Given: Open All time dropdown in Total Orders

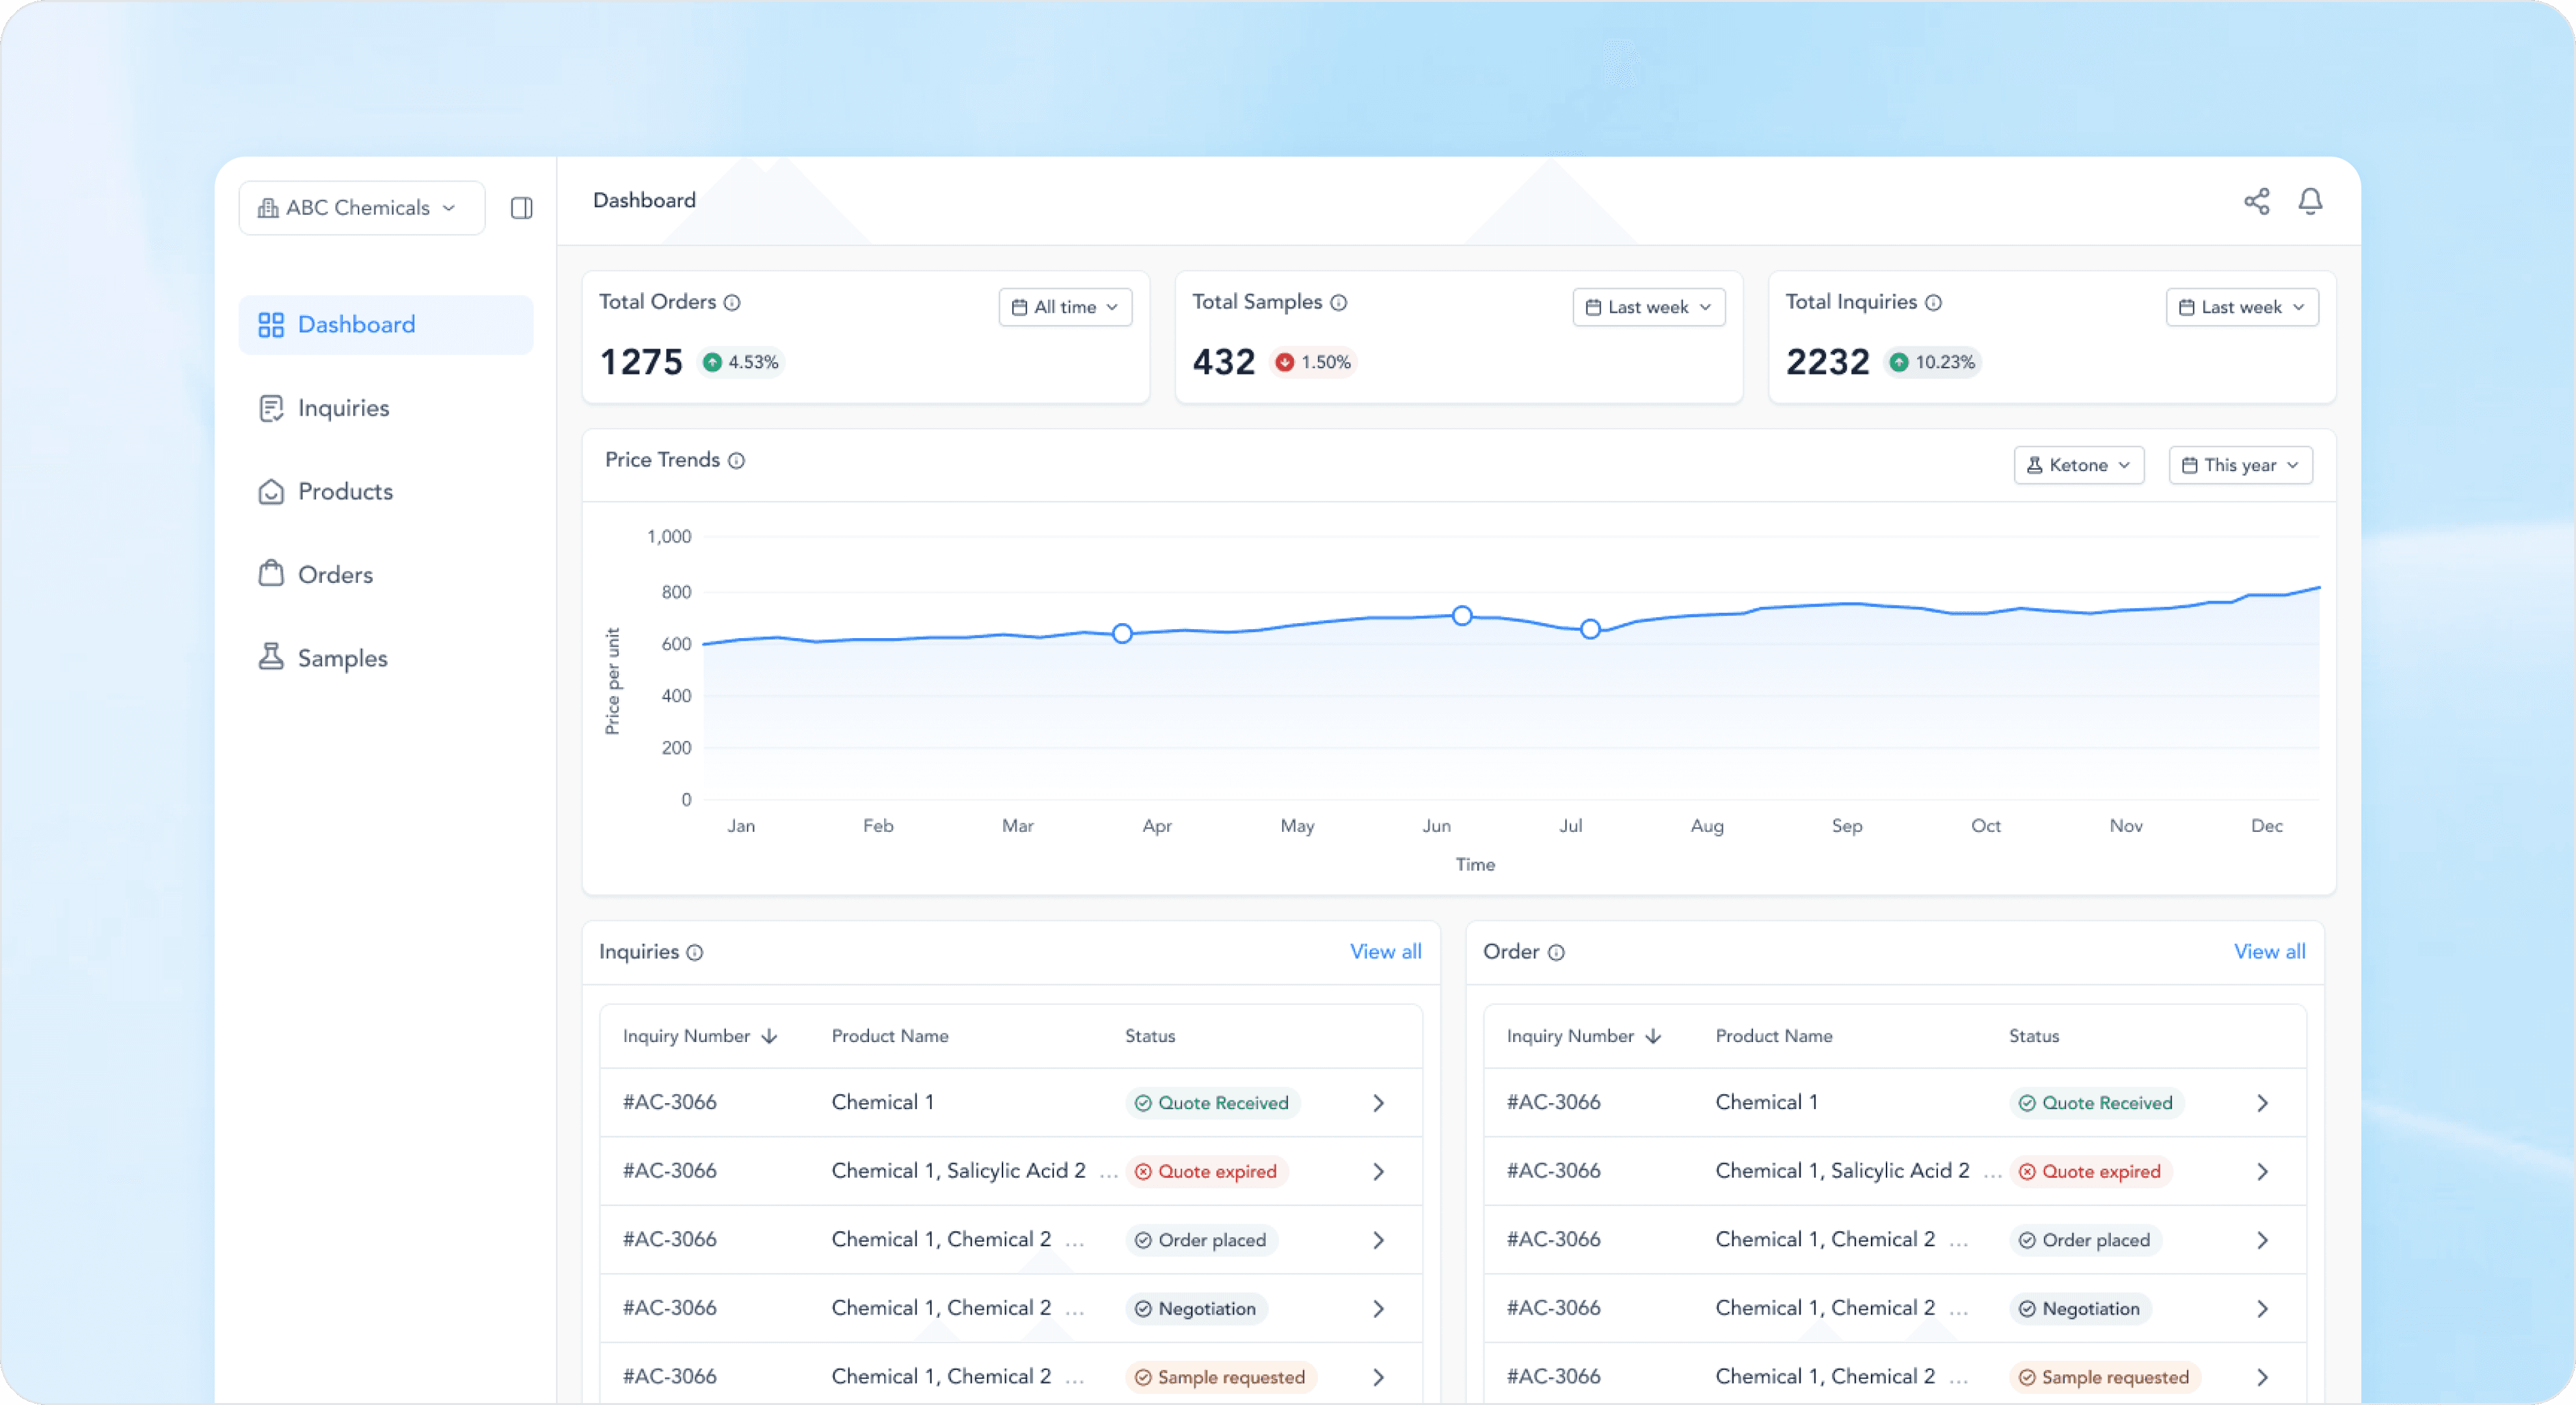Looking at the screenshot, I should point(1065,308).
